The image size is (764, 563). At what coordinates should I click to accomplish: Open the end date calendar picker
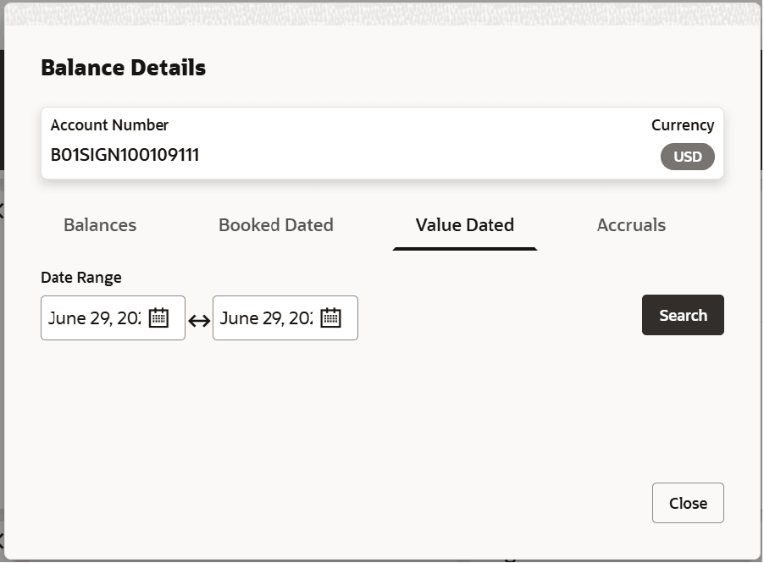pyautogui.click(x=331, y=317)
